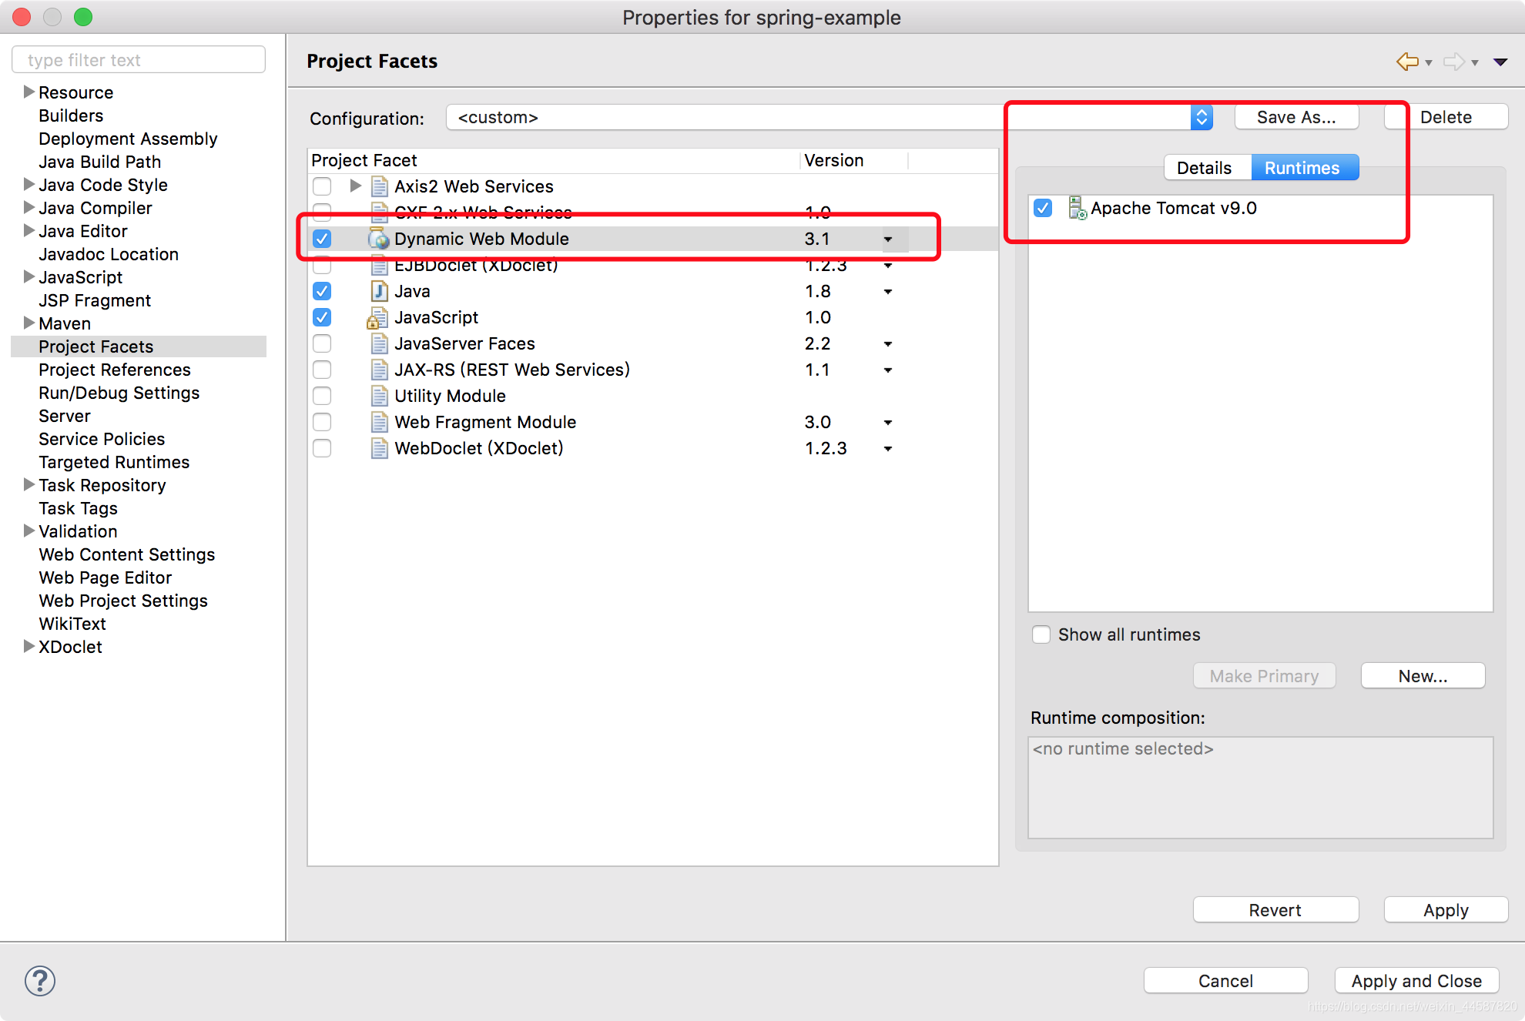Open Dynamic Web Module version dropdown
The height and width of the screenshot is (1021, 1525).
(x=888, y=239)
